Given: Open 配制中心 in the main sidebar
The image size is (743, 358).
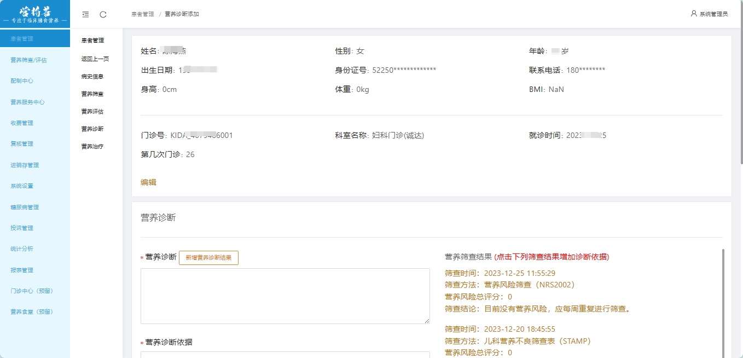Looking at the screenshot, I should pyautogui.click(x=22, y=80).
